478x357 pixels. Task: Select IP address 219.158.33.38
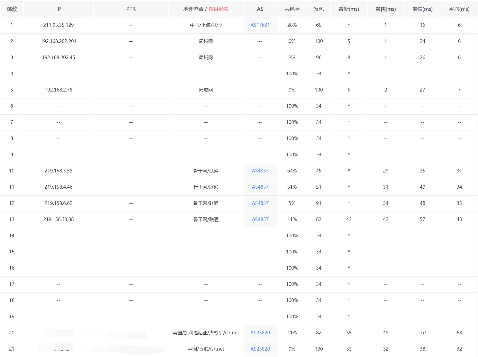(58, 219)
